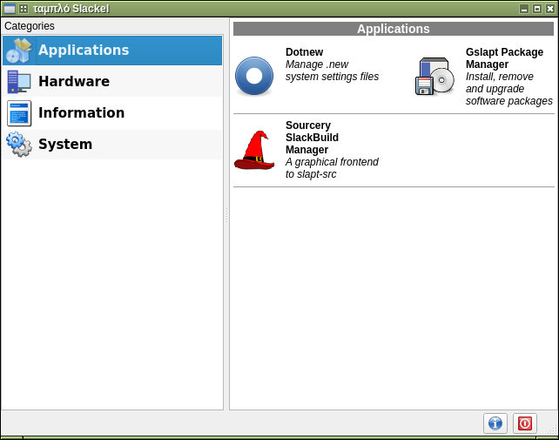This screenshot has height=440, width=559.
Task: Launch Gslapt Package Manager icon
Action: [434, 77]
